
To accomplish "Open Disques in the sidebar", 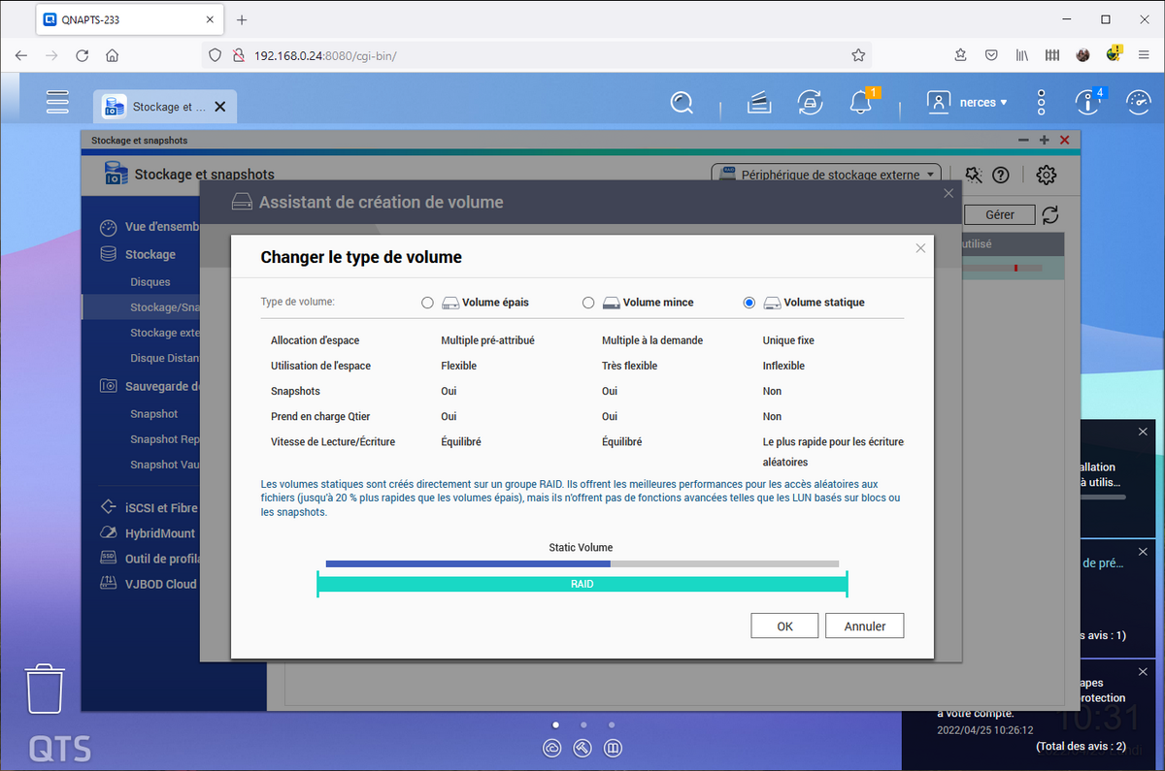I will (x=150, y=281).
